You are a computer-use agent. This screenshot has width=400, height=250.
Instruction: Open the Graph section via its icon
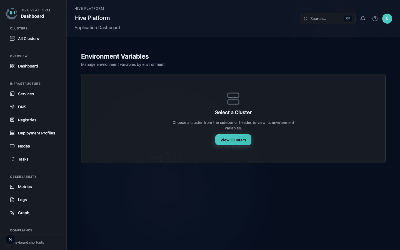12,212
